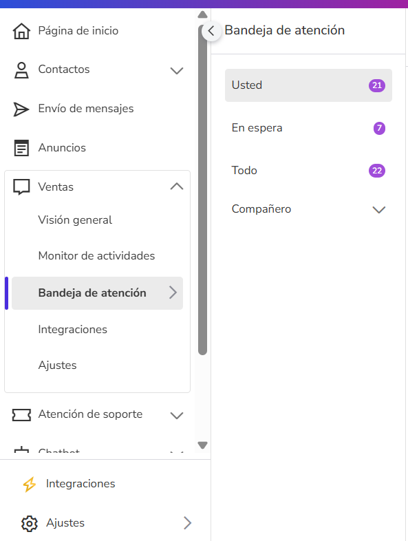Click the paper plane icon for Envío de mensajes
The width and height of the screenshot is (408, 541).
click(x=21, y=109)
